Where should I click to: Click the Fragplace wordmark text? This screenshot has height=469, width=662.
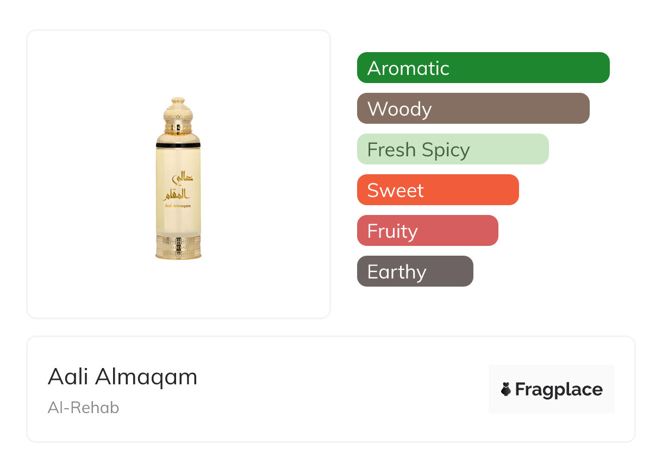tap(559, 389)
